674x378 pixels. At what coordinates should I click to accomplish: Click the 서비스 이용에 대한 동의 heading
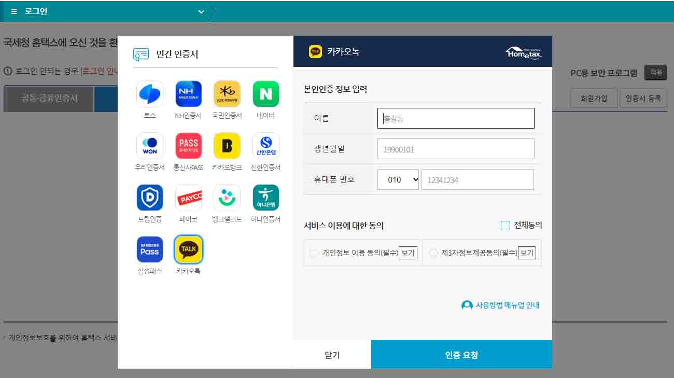pyautogui.click(x=344, y=226)
